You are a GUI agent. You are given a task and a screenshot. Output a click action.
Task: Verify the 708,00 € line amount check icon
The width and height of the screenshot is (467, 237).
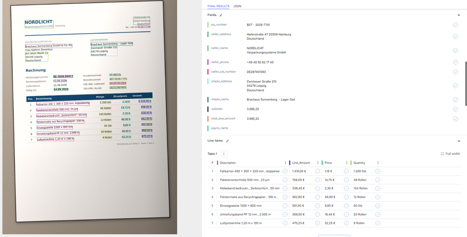(x=317, y=180)
